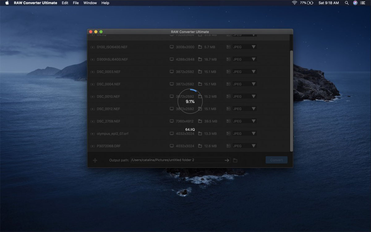The width and height of the screenshot is (371, 232).
Task: Click the format icon in D100_ISO6400.NEF row
Action: [228, 47]
